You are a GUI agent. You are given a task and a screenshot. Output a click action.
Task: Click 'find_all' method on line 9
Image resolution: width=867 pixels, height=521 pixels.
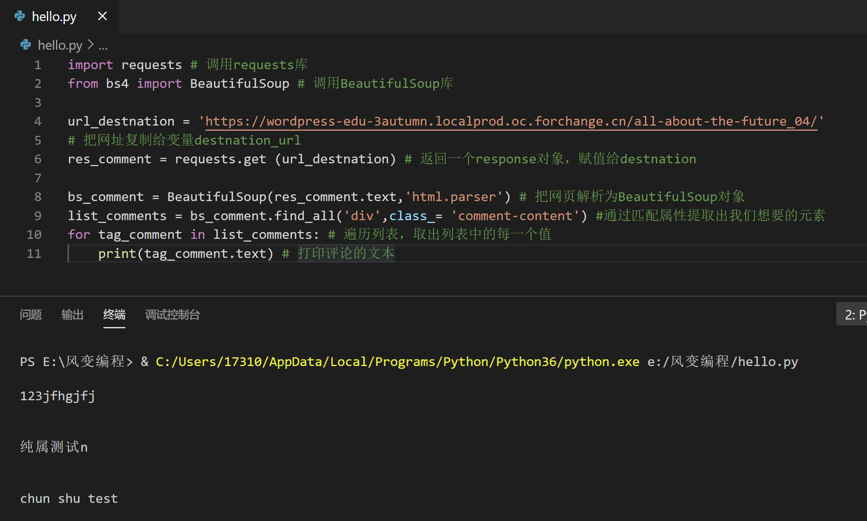coord(305,216)
